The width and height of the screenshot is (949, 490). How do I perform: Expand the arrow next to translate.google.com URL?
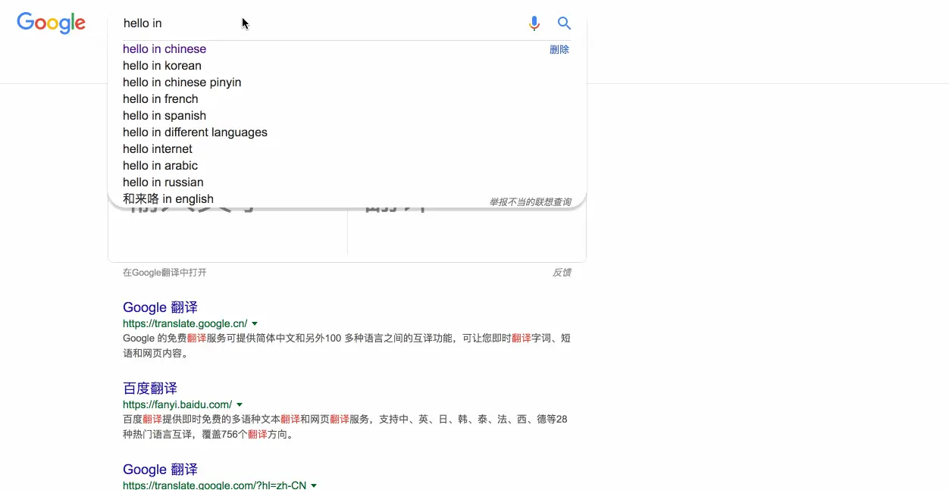click(314, 485)
